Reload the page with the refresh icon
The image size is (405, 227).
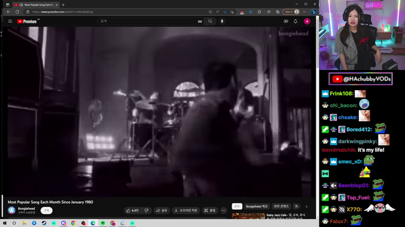click(17, 12)
